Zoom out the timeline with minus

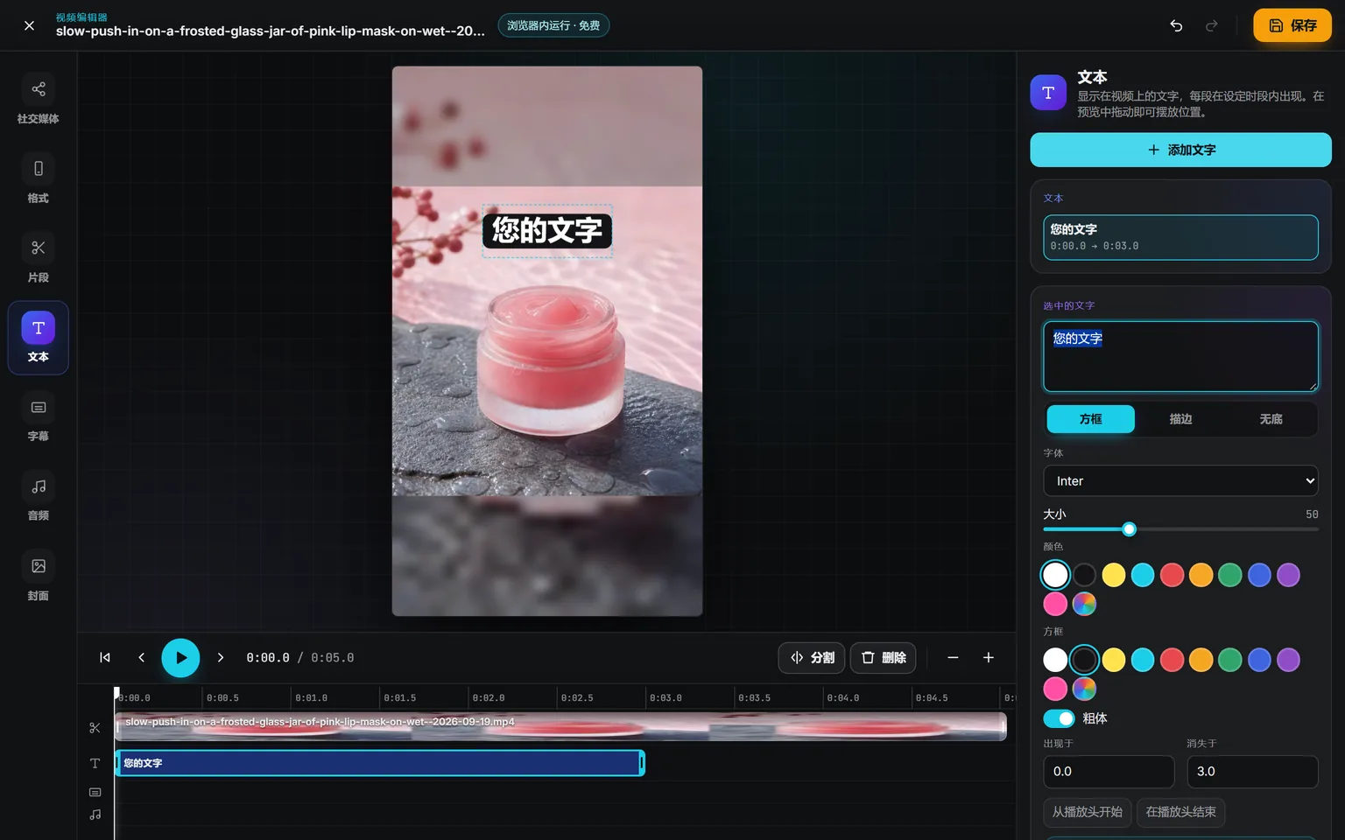point(953,658)
